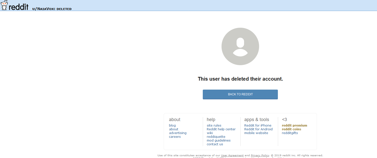The height and width of the screenshot is (158, 377).
Task: Open the wiki link under help
Action: pyautogui.click(x=210, y=133)
